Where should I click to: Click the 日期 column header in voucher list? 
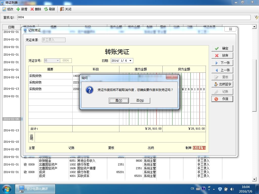[11, 27]
